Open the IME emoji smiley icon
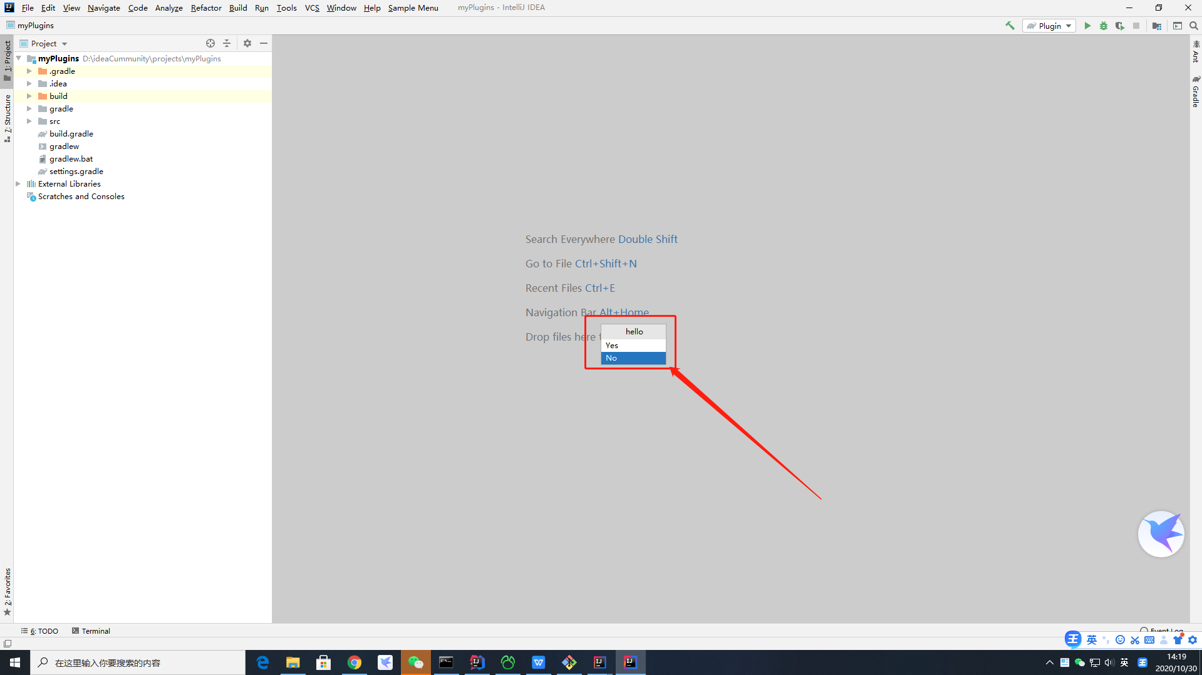Viewport: 1202px width, 675px height. (1120, 640)
